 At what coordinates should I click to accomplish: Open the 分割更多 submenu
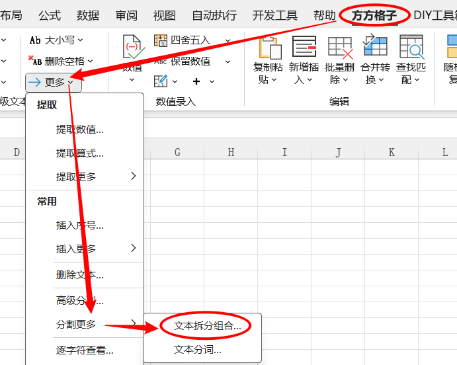tap(85, 324)
